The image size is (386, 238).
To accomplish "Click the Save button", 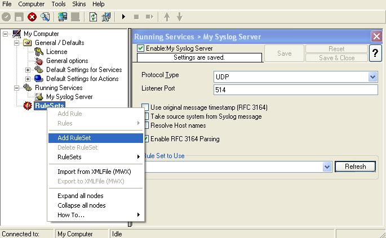I will coord(285,53).
